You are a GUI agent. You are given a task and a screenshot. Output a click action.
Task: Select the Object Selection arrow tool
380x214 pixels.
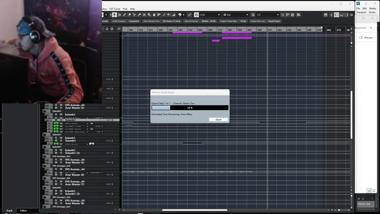pyautogui.click(x=114, y=15)
